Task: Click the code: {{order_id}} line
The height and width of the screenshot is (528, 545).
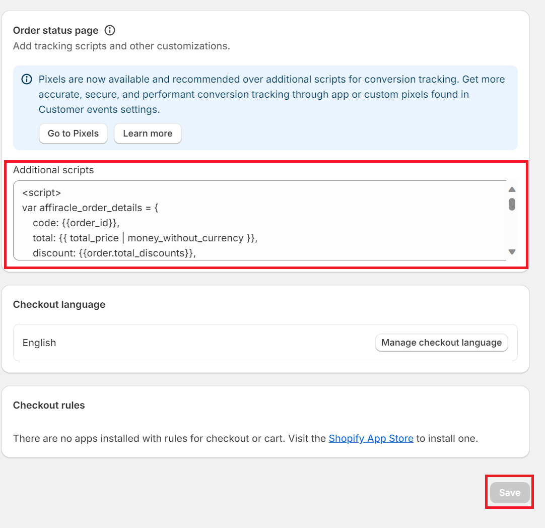Action: (76, 223)
